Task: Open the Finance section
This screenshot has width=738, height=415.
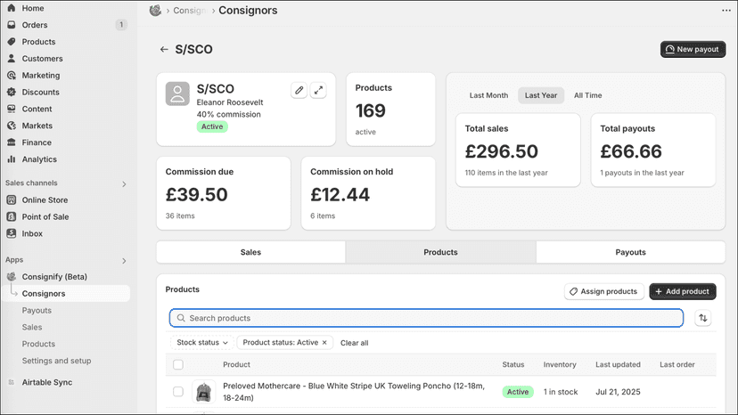Action: 37,142
